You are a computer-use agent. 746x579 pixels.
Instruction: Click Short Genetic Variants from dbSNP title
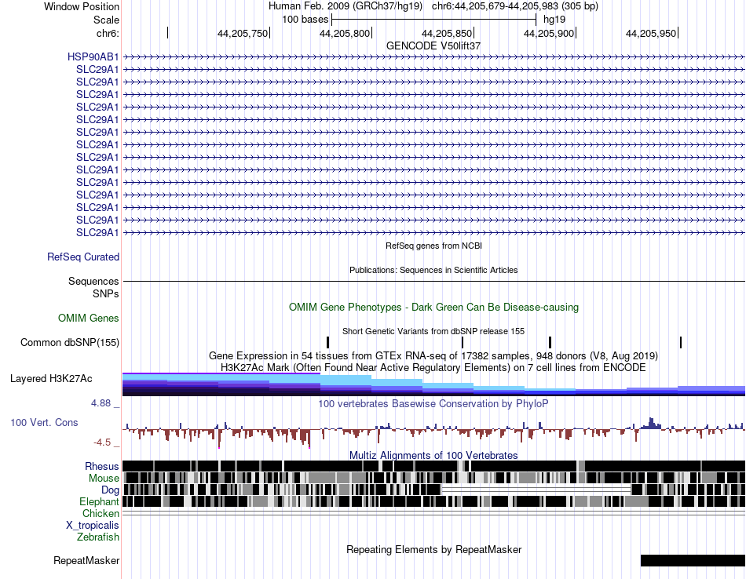pyautogui.click(x=433, y=331)
